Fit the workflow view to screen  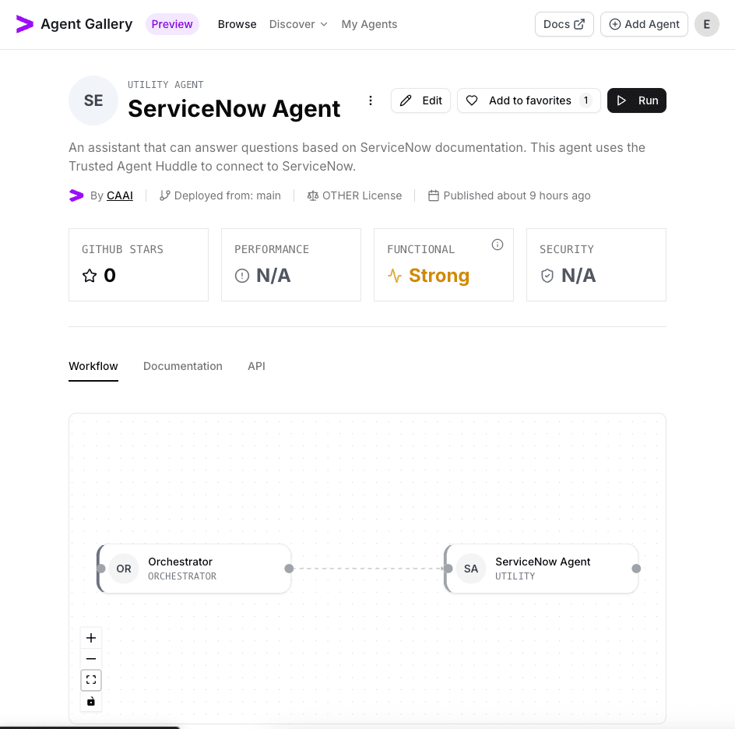coord(91,679)
